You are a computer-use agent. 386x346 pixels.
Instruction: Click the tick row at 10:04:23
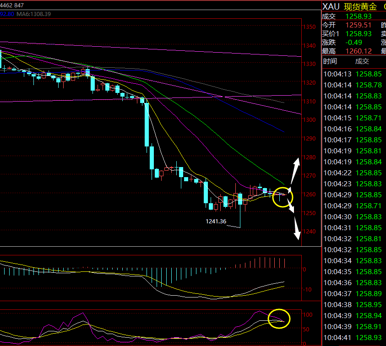pyautogui.click(x=353, y=184)
